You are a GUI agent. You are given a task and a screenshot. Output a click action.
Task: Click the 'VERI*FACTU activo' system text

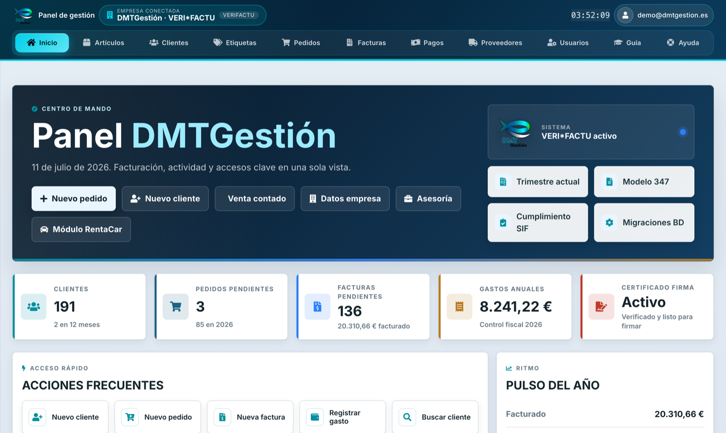pyautogui.click(x=579, y=136)
